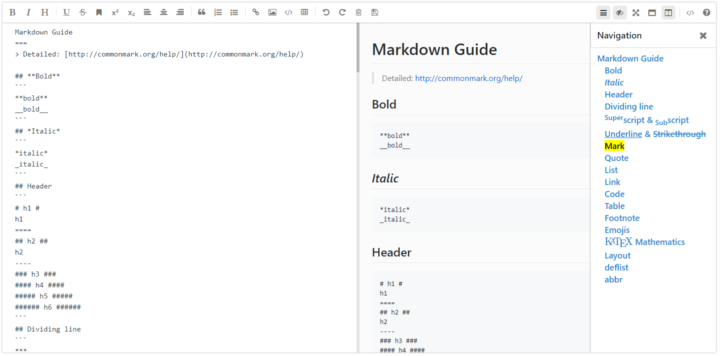720x356 pixels.
Task: Toggle sync scrolling eye icon
Action: [620, 12]
